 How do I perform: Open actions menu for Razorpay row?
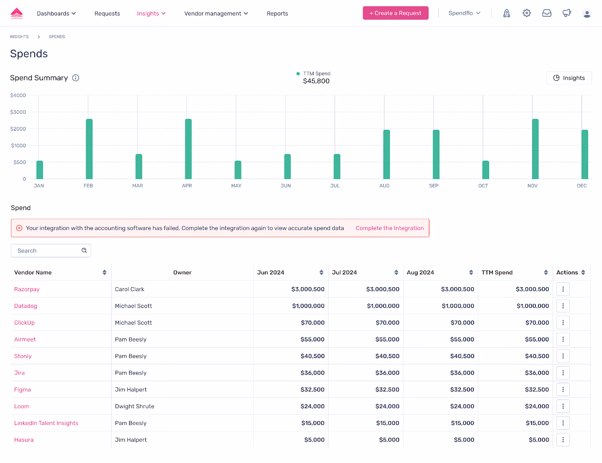pyautogui.click(x=563, y=289)
